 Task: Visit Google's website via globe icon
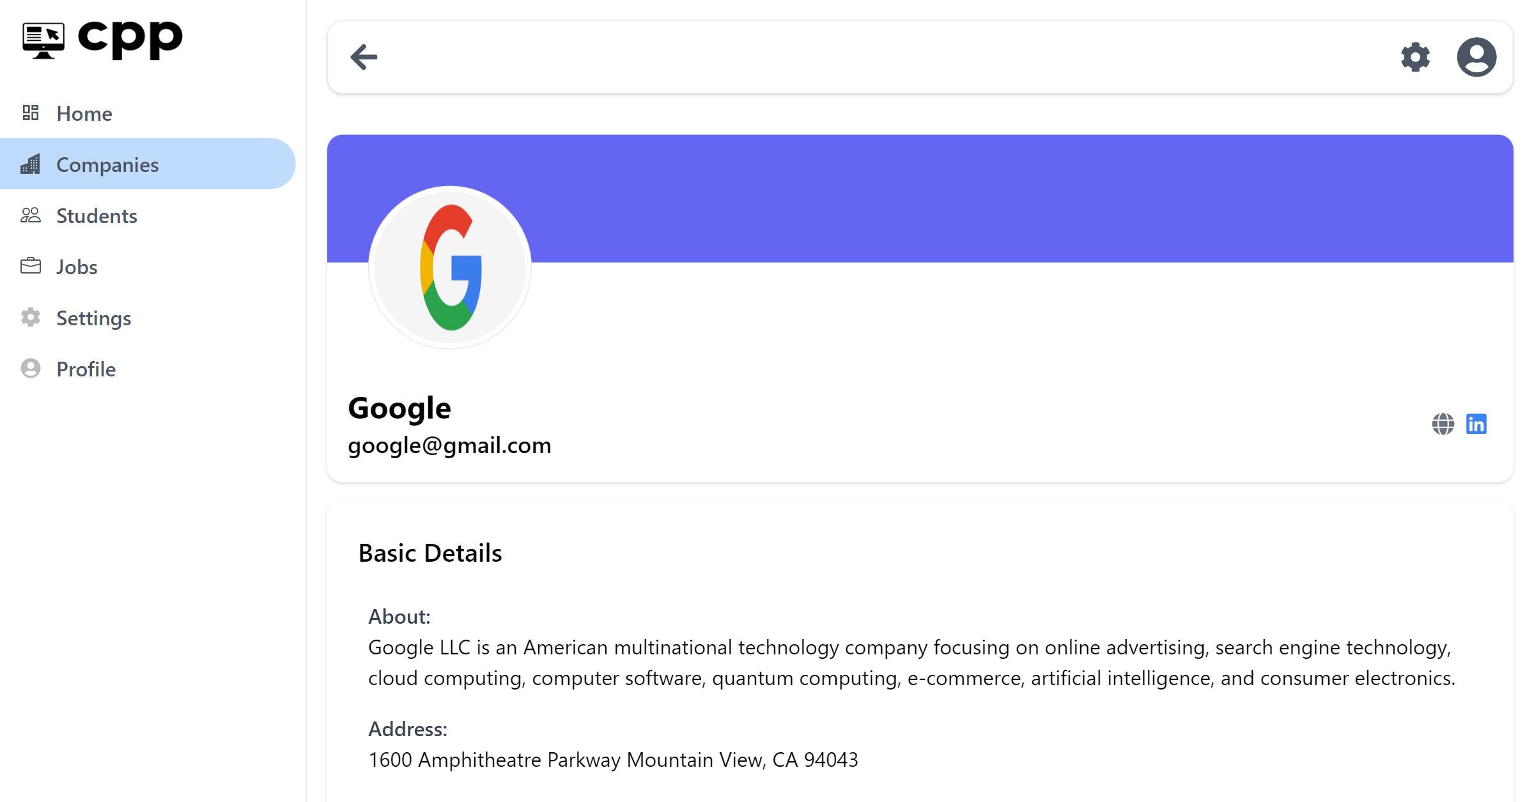pos(1443,424)
